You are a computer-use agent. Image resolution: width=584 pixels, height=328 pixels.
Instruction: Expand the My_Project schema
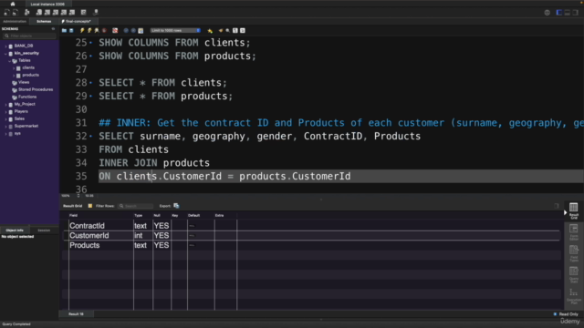pos(5,105)
